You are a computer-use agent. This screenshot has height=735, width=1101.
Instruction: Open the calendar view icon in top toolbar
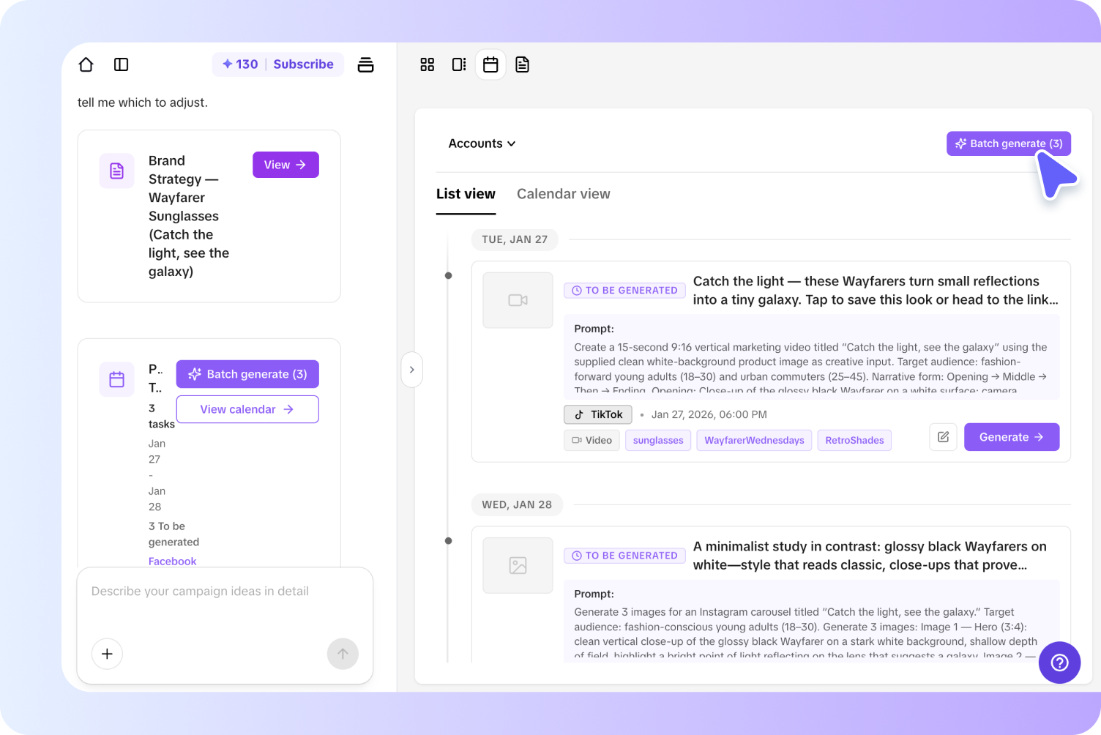(x=490, y=64)
